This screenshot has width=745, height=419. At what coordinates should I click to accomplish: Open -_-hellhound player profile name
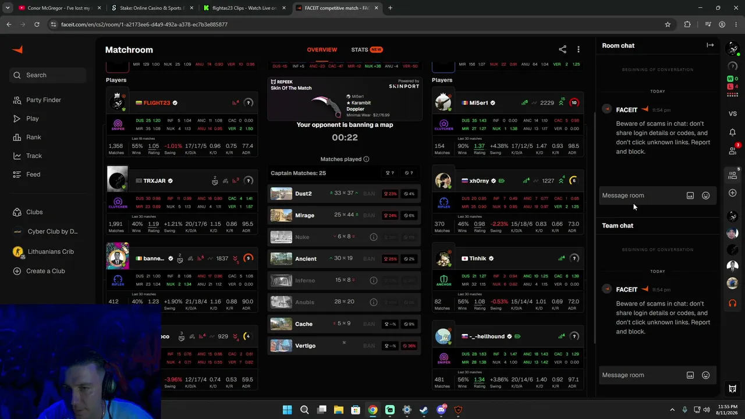coord(487,336)
